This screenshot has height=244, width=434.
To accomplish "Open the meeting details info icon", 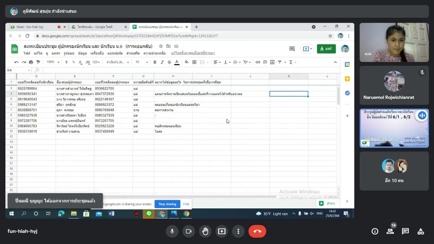I will point(375,231).
